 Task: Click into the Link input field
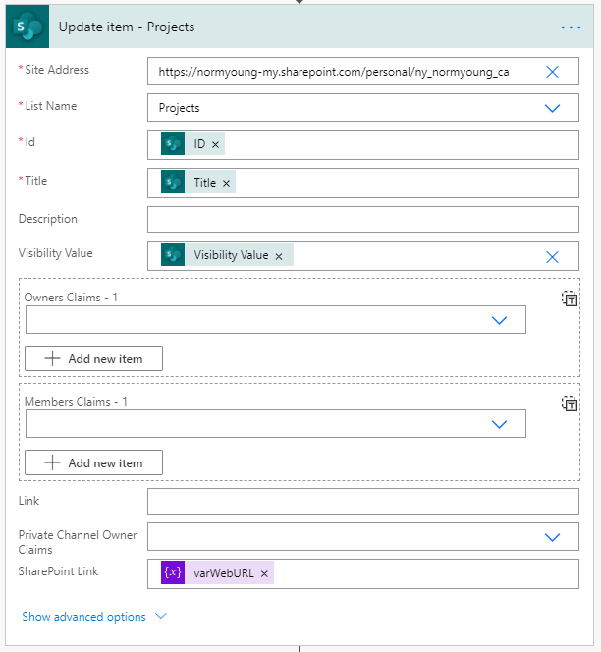tap(362, 502)
